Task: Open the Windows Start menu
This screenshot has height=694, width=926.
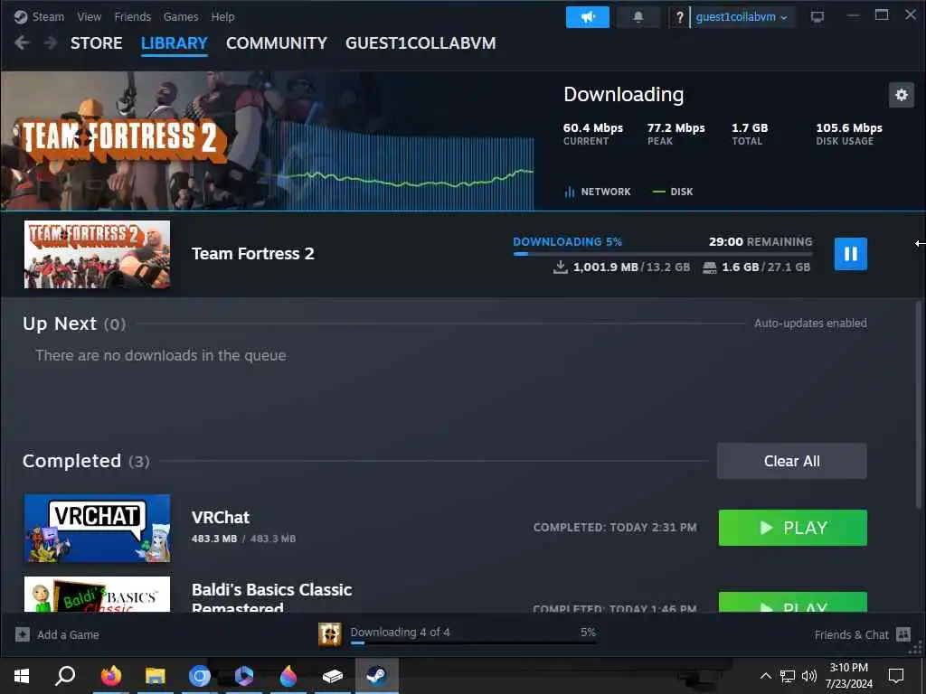Action: tap(22, 676)
